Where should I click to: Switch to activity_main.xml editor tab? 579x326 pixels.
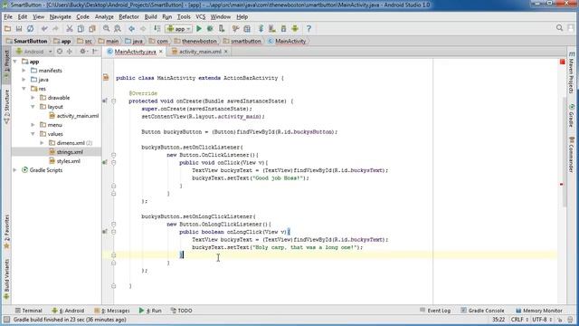(x=200, y=52)
